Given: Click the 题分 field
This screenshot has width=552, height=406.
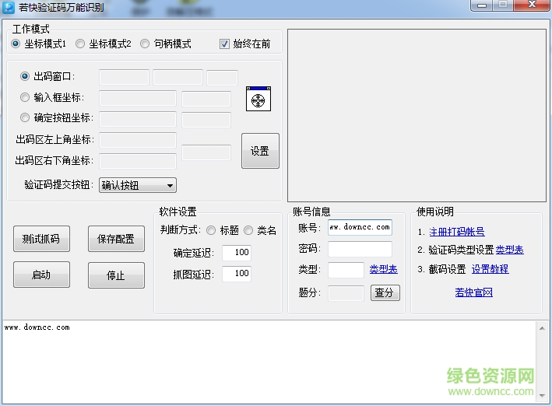Looking at the screenshot, I should pos(346,293).
